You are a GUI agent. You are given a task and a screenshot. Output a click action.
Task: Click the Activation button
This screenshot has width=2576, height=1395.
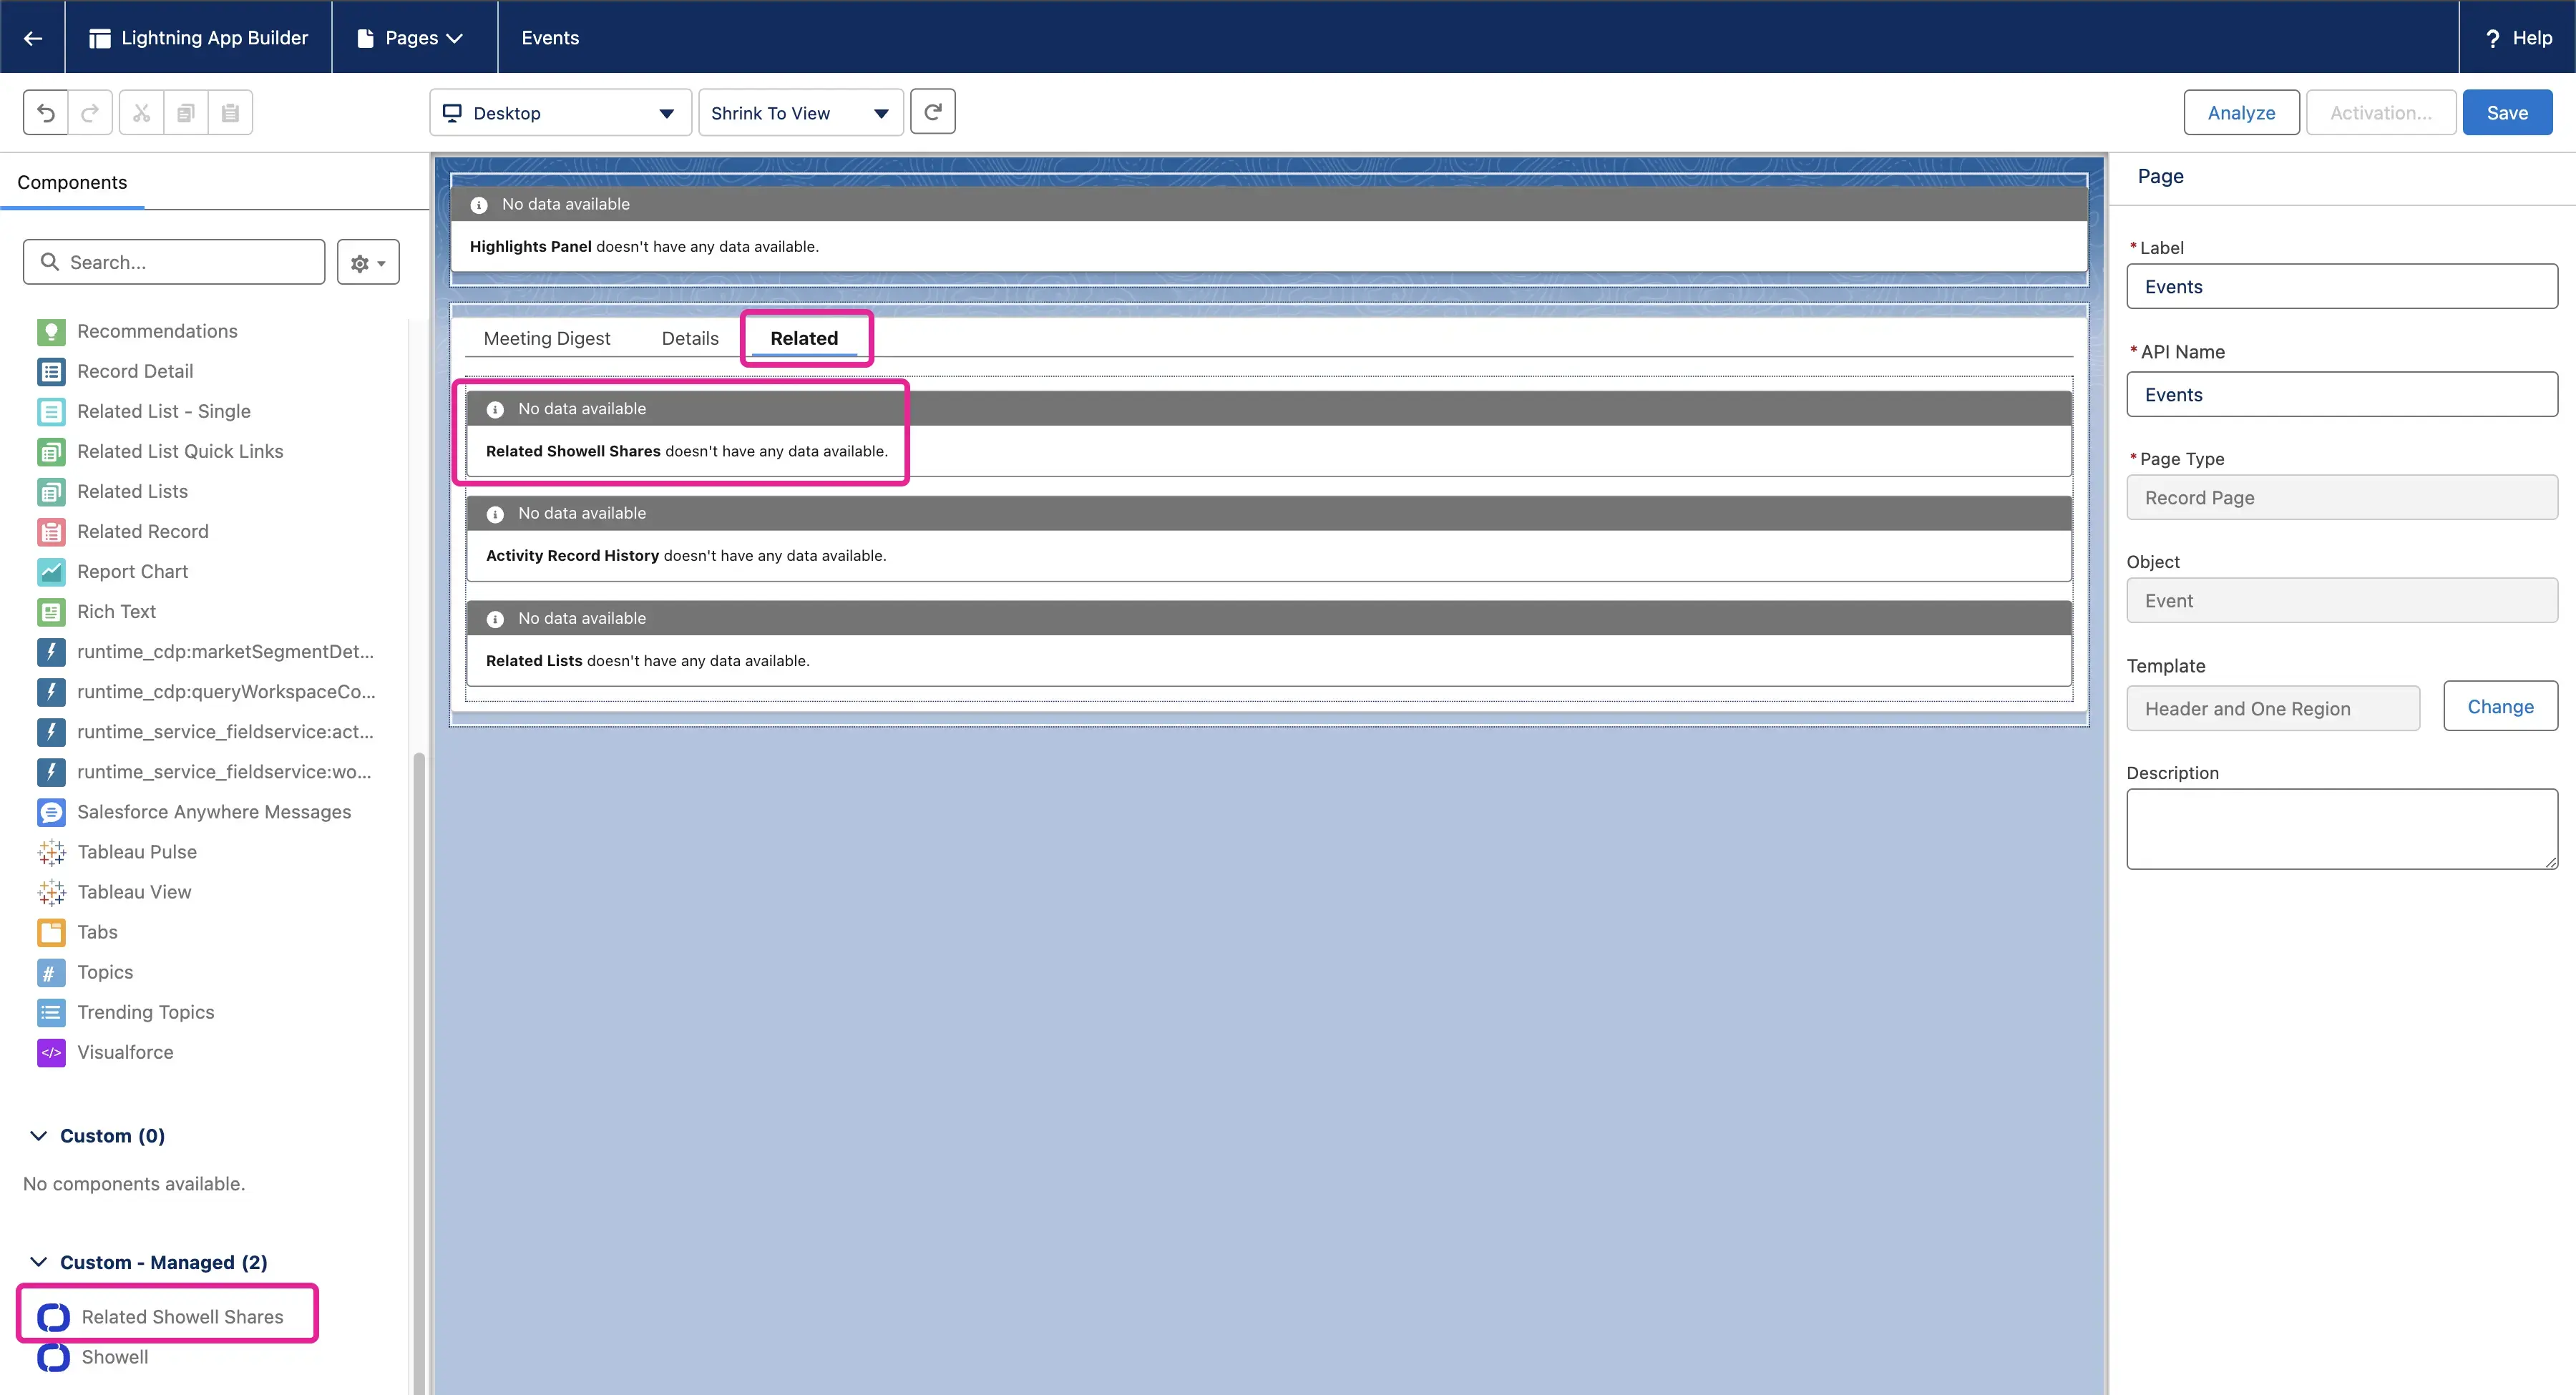[2380, 112]
